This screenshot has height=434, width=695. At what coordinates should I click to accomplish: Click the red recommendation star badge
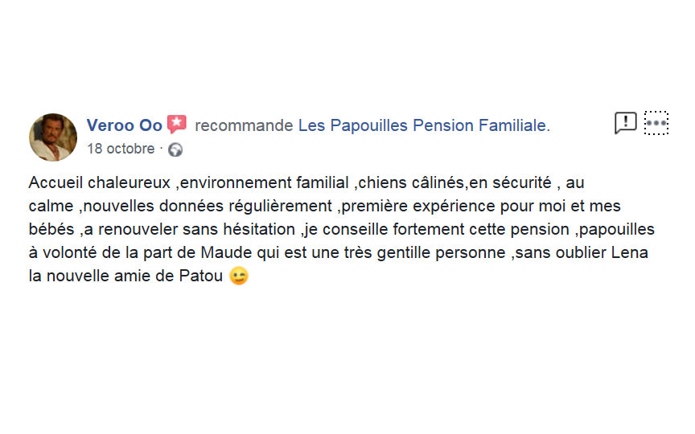(x=177, y=125)
